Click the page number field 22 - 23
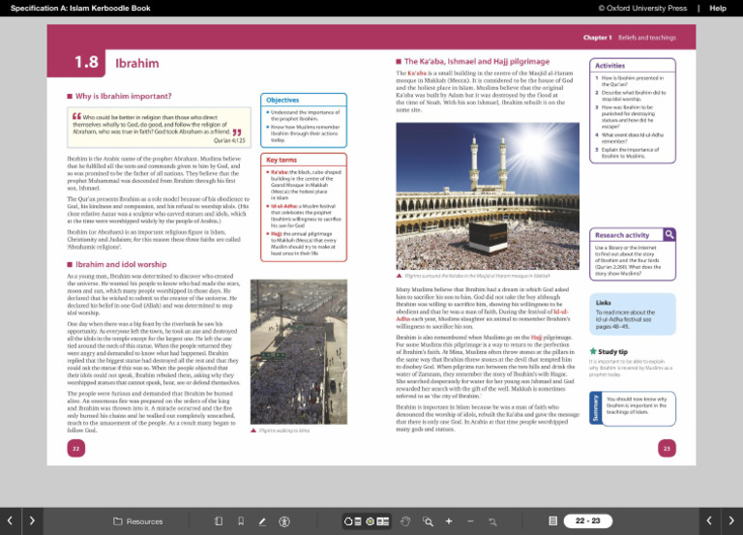Image resolution: width=743 pixels, height=535 pixels. pyautogui.click(x=587, y=520)
